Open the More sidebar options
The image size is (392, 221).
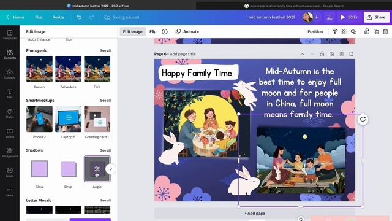coord(10,192)
